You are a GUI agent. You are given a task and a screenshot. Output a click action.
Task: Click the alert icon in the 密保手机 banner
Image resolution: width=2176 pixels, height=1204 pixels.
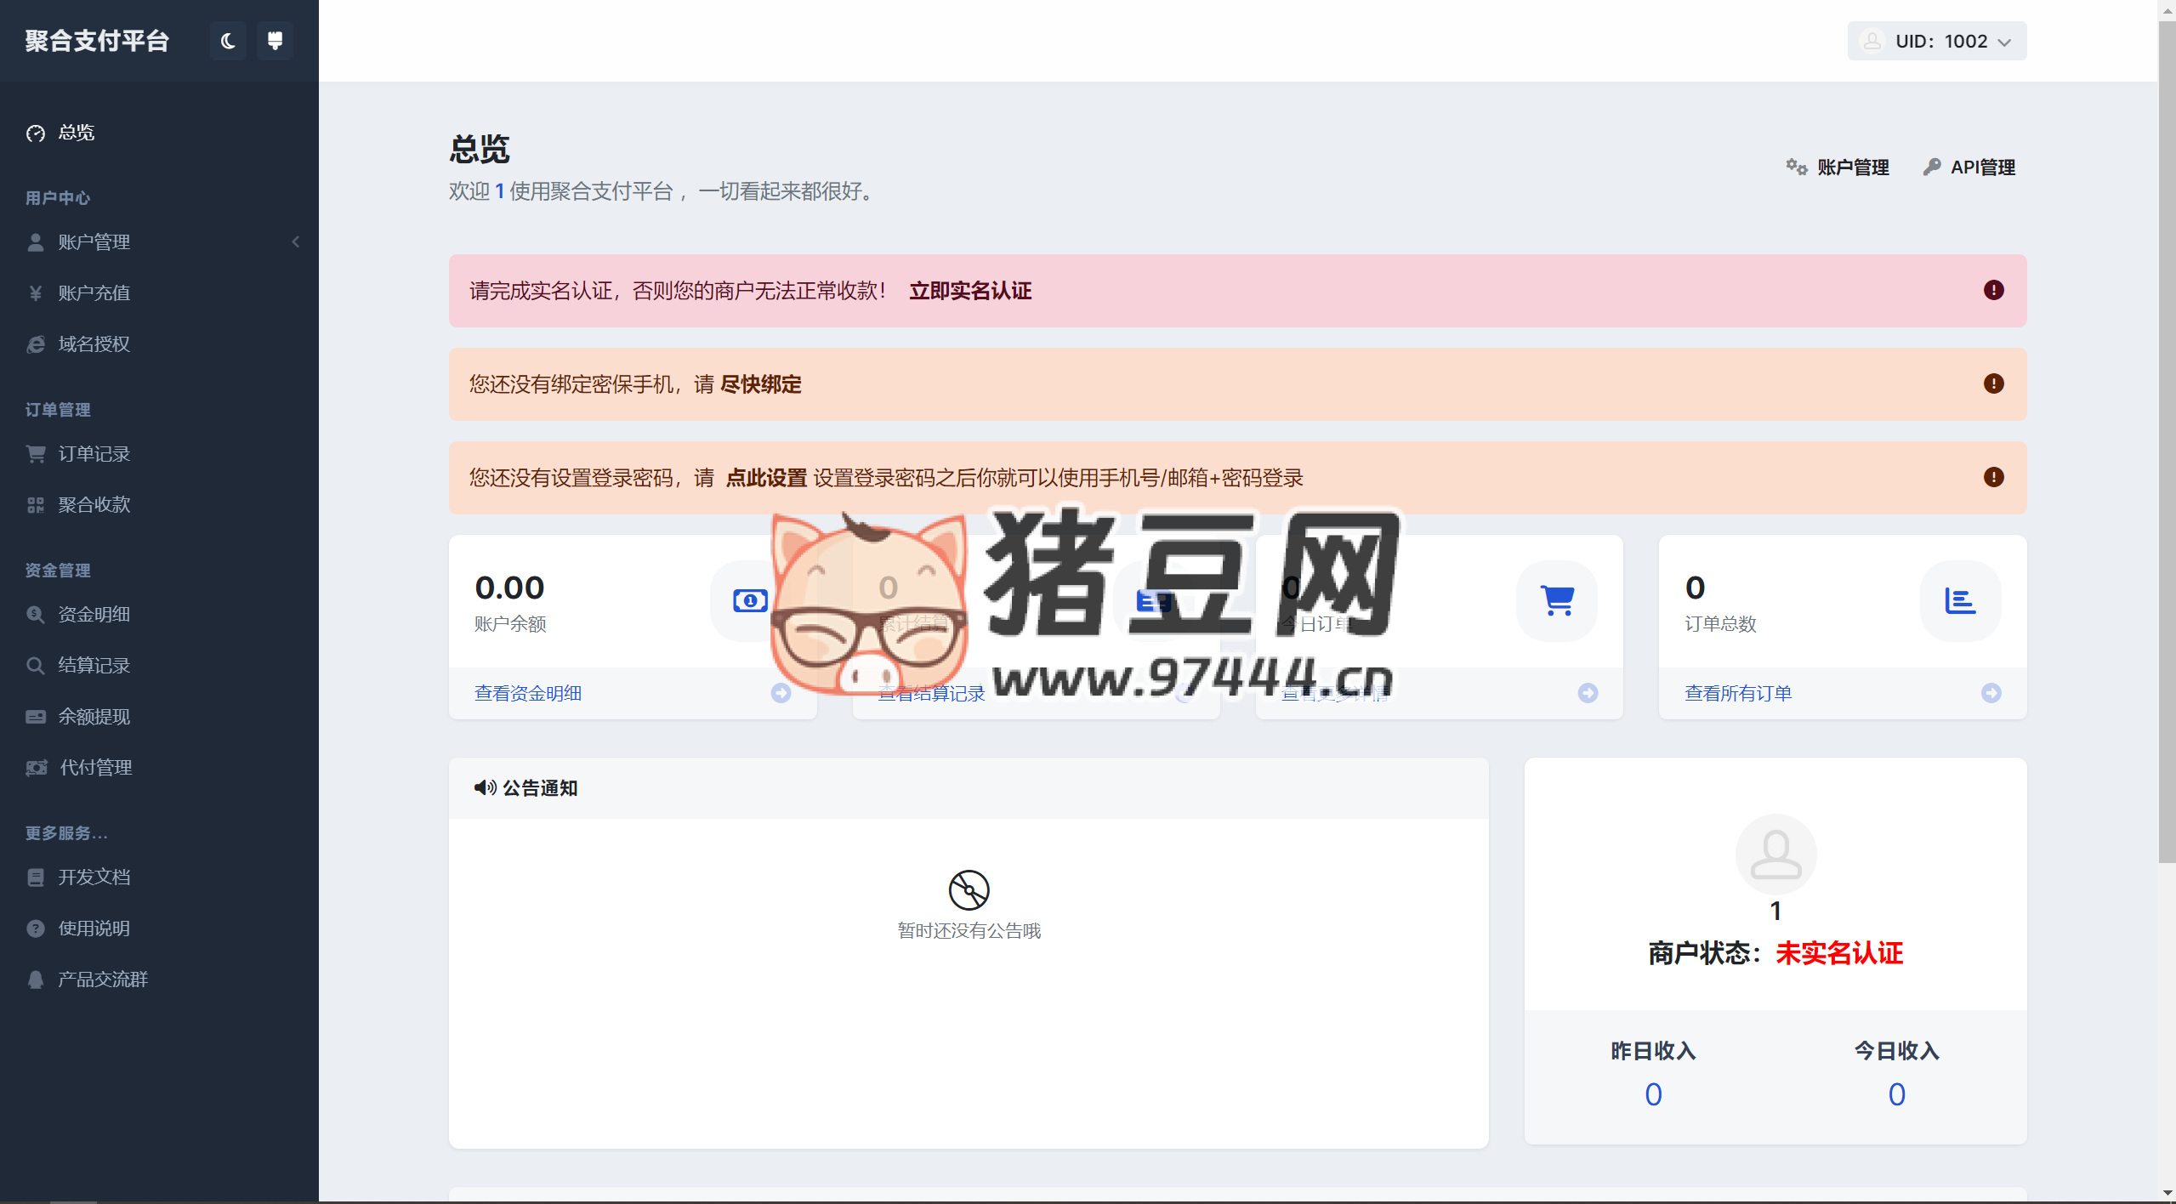(x=1993, y=383)
